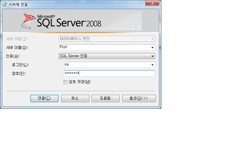Click the SQL Server 2008 logo
The image size is (229, 143).
[61, 21]
